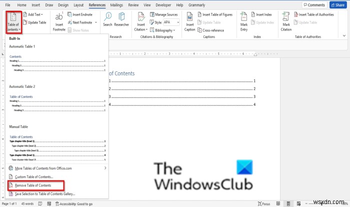Image resolution: width=350 pixels, height=207 pixels.
Task: Switch to the View tab
Action: 147,5
